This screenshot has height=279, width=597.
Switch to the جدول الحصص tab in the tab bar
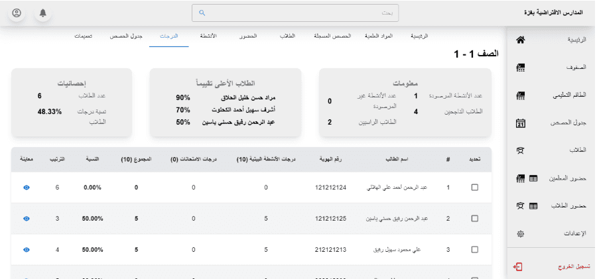click(126, 36)
